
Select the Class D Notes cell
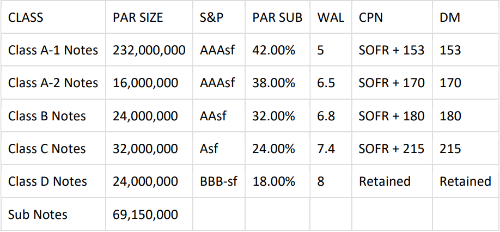tap(48, 181)
